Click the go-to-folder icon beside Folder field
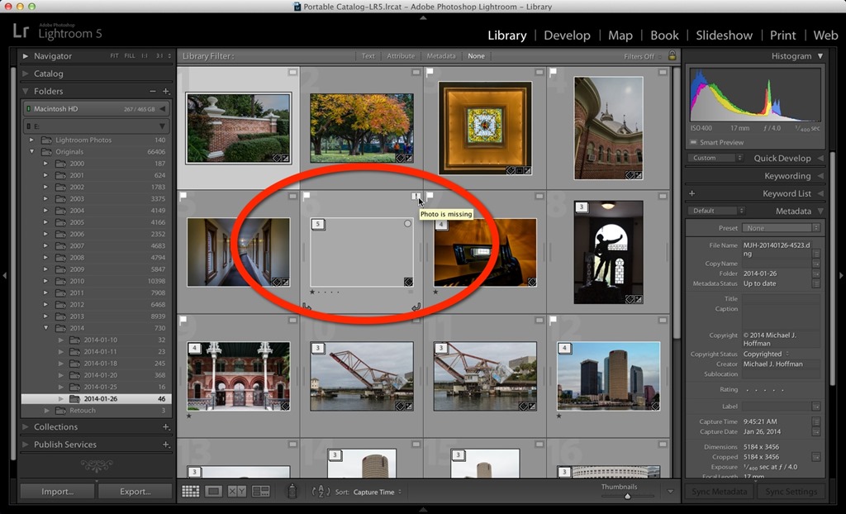 coord(816,274)
